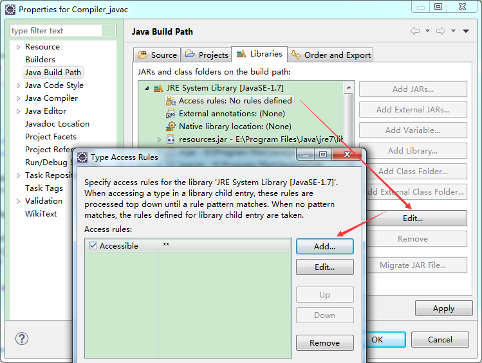Screen dimensions: 482x363
Task: Expand the resources.jar entry
Action: pyautogui.click(x=159, y=139)
